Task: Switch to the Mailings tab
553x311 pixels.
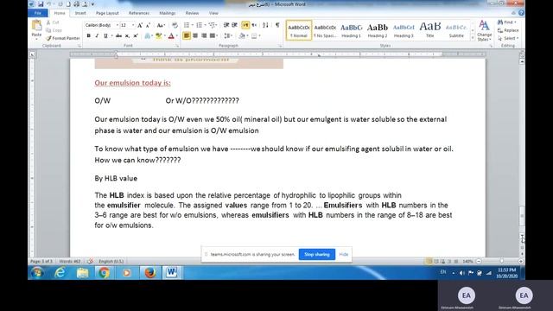Action: pyautogui.click(x=167, y=13)
